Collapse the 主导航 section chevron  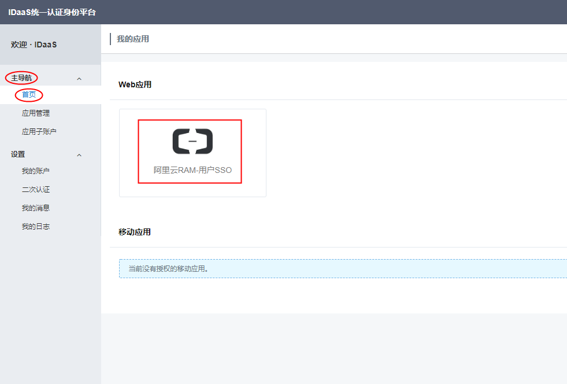(x=79, y=79)
